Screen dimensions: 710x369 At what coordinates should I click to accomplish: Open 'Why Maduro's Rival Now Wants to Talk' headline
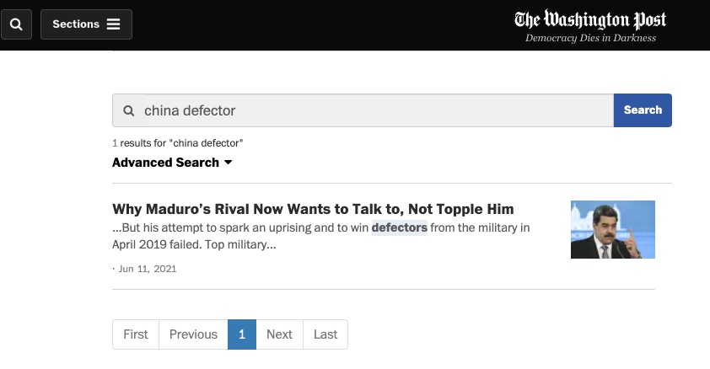pyautogui.click(x=313, y=209)
